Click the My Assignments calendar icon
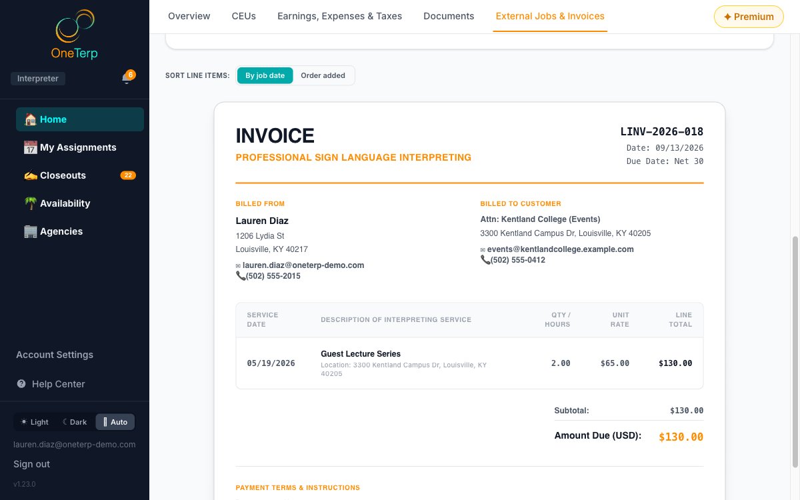The height and width of the screenshot is (500, 800). click(30, 147)
